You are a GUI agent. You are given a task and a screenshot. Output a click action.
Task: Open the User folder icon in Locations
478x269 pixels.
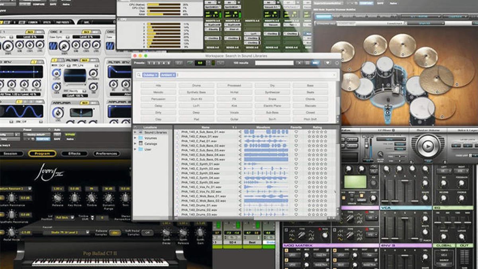[141, 149]
